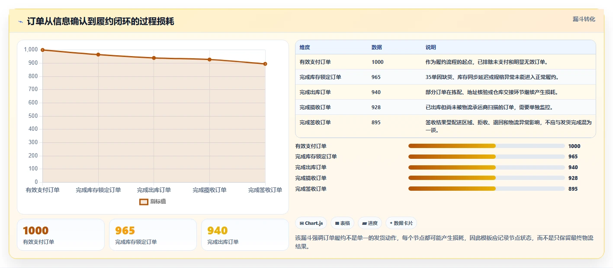Click the 维度 column header
This screenshot has width=613, height=268.
click(305, 47)
